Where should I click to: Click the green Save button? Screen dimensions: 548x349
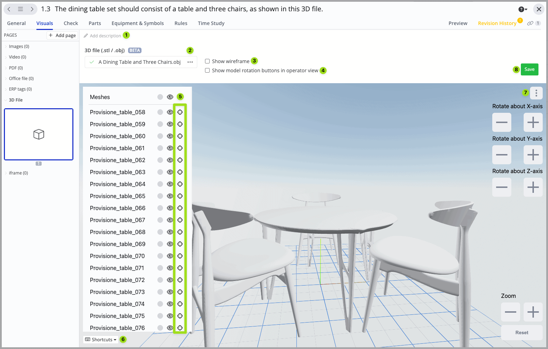pos(529,69)
